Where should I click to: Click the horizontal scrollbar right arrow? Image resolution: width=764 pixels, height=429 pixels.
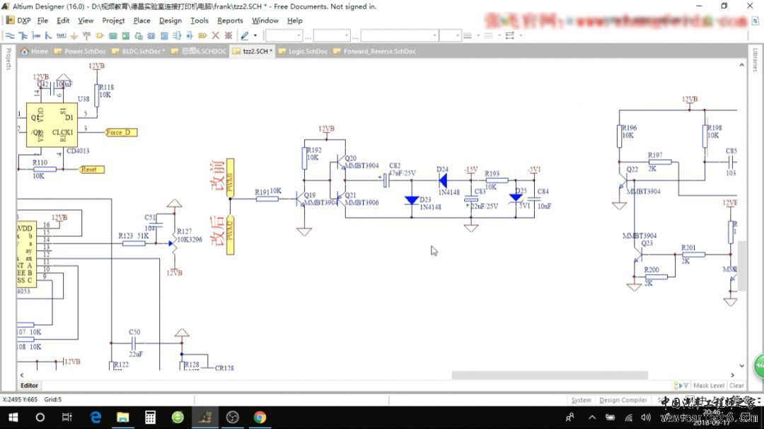click(732, 375)
